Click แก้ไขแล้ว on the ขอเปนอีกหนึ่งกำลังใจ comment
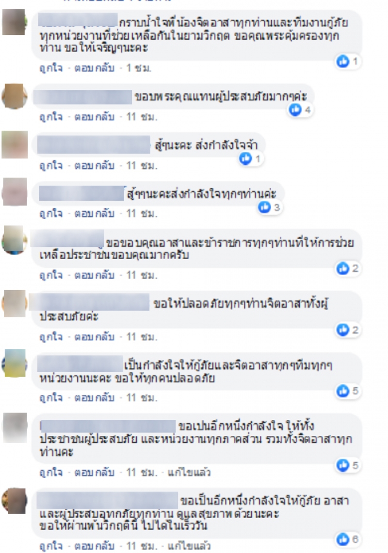Viewport: 388px width, 553px height. click(x=189, y=472)
